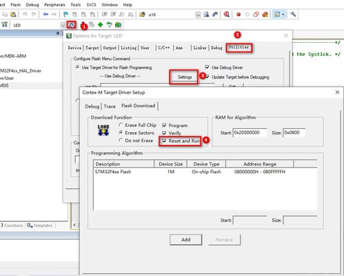Screen dimensions: 344x276
Task: Open the C/C++ tab in Options dialog
Action: tap(163, 48)
